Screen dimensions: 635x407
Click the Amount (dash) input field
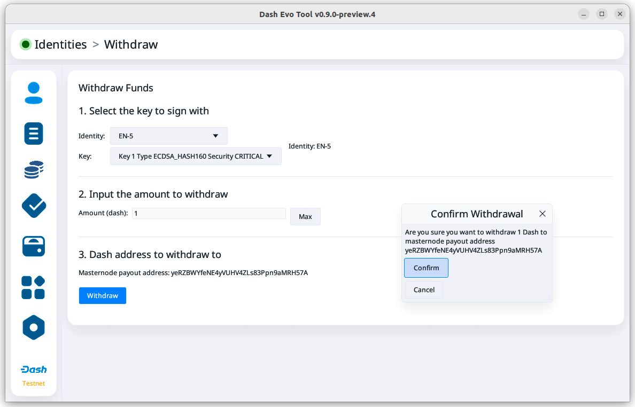209,213
